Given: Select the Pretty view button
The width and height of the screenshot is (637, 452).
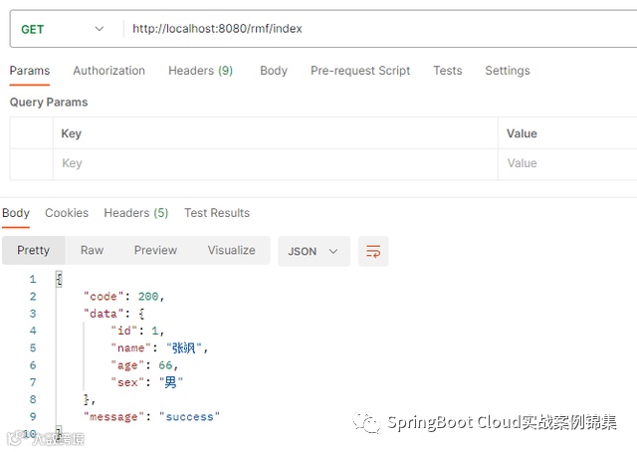Looking at the screenshot, I should [x=33, y=251].
